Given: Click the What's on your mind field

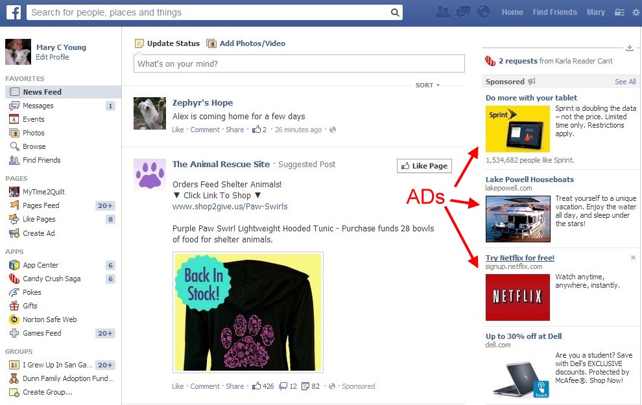Looking at the screenshot, I should [299, 64].
